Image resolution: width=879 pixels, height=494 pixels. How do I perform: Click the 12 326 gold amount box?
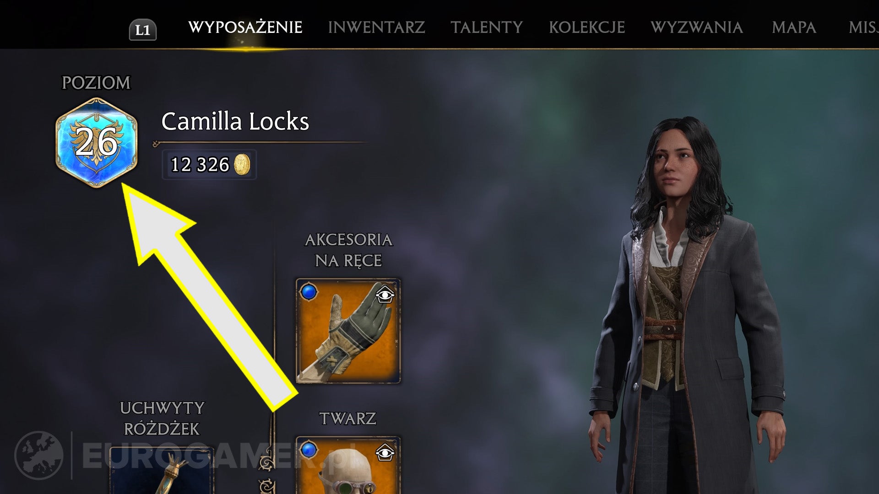209,165
